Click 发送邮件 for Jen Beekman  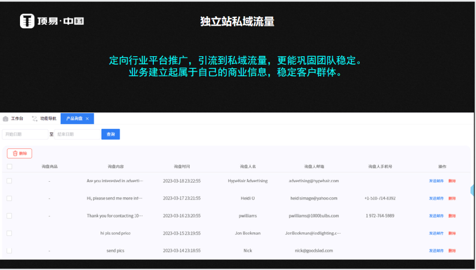[x=436, y=233]
